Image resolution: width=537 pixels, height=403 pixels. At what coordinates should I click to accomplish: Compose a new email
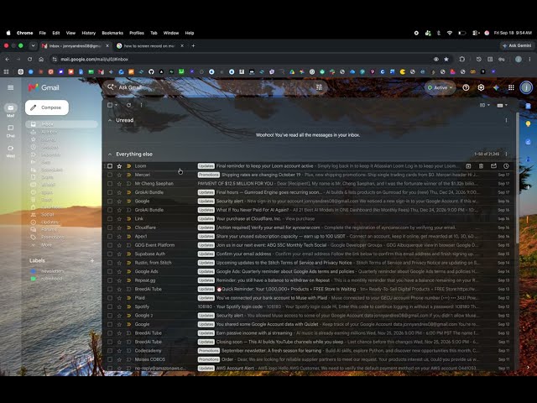[x=47, y=107]
